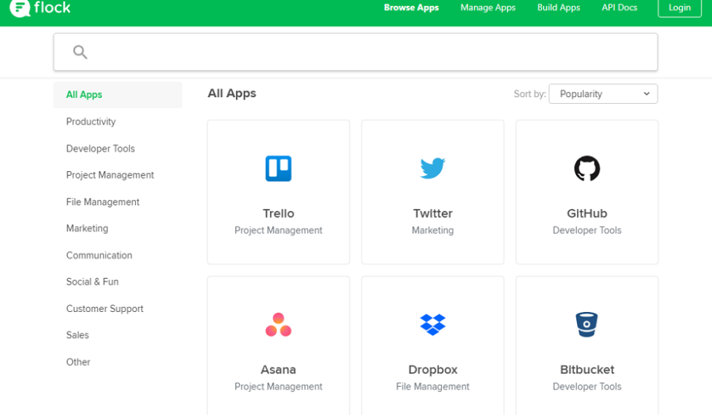Screen dimensions: 712x415
Task: Click the Trello app title
Action: (278, 213)
